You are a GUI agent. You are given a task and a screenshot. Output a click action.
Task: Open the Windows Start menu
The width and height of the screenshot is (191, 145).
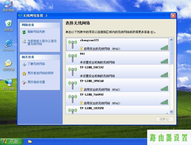click(x=11, y=141)
